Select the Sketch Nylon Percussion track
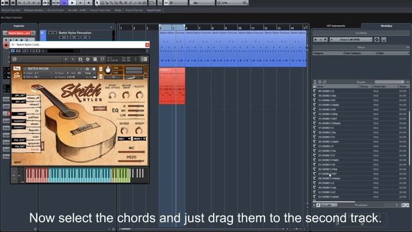 coord(75,33)
